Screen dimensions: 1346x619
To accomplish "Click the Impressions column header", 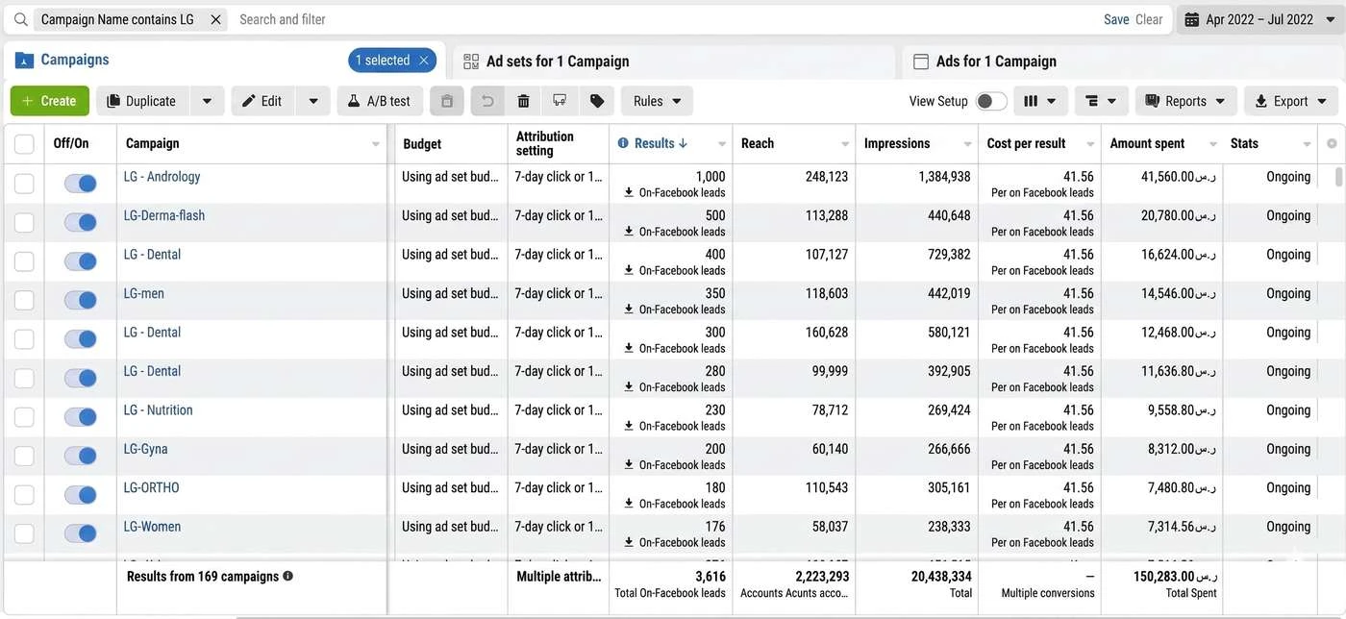I will [897, 143].
